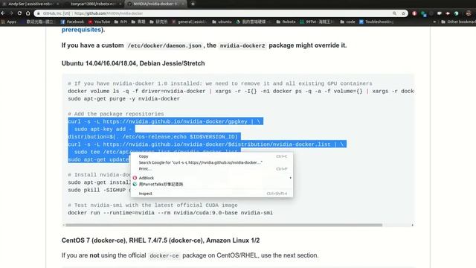Expand the AdBlock context submenu

click(x=212, y=178)
